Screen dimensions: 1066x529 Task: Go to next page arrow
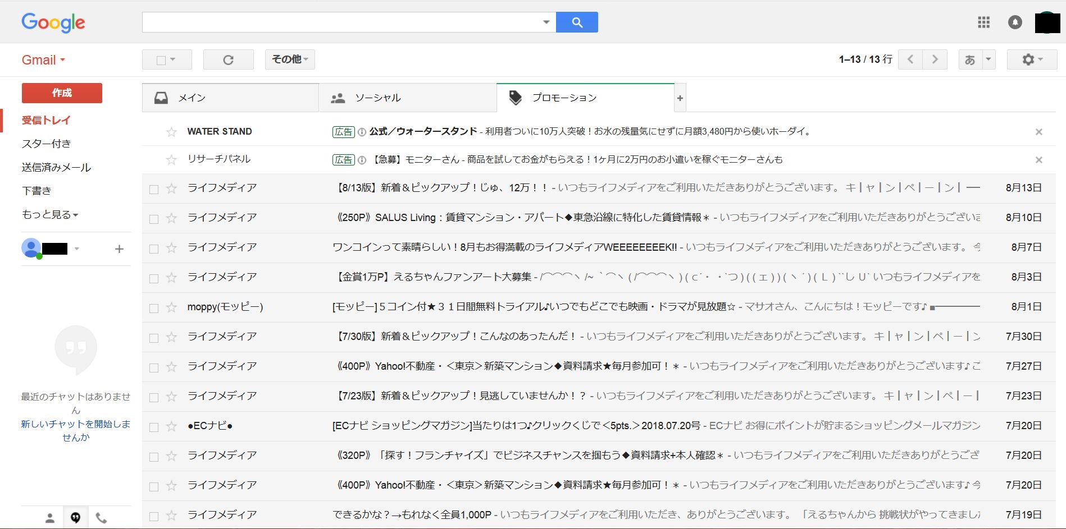[x=935, y=59]
